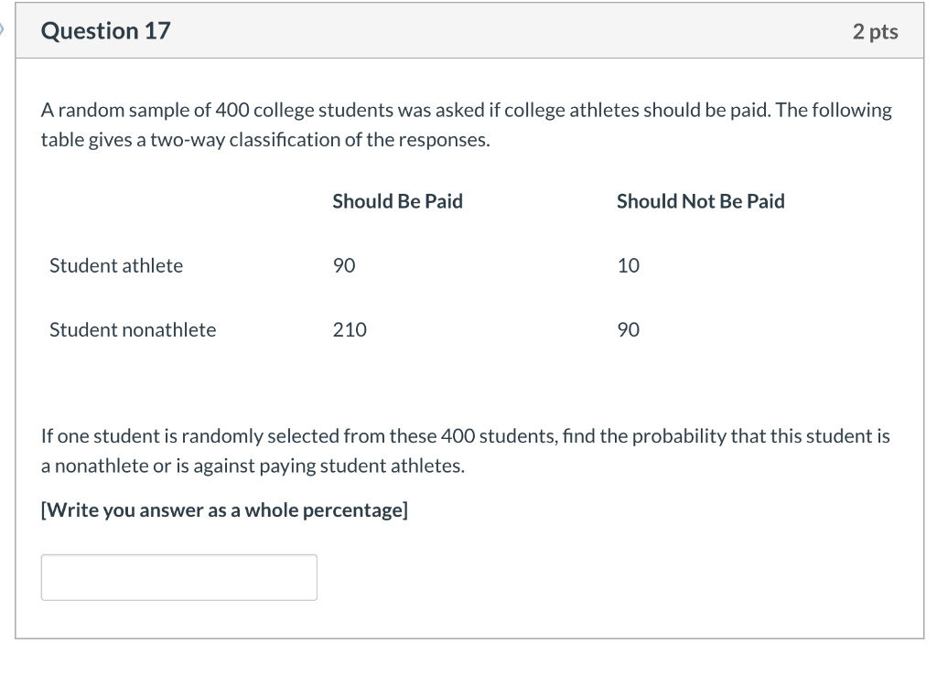Select the value 210 in the table

349,329
